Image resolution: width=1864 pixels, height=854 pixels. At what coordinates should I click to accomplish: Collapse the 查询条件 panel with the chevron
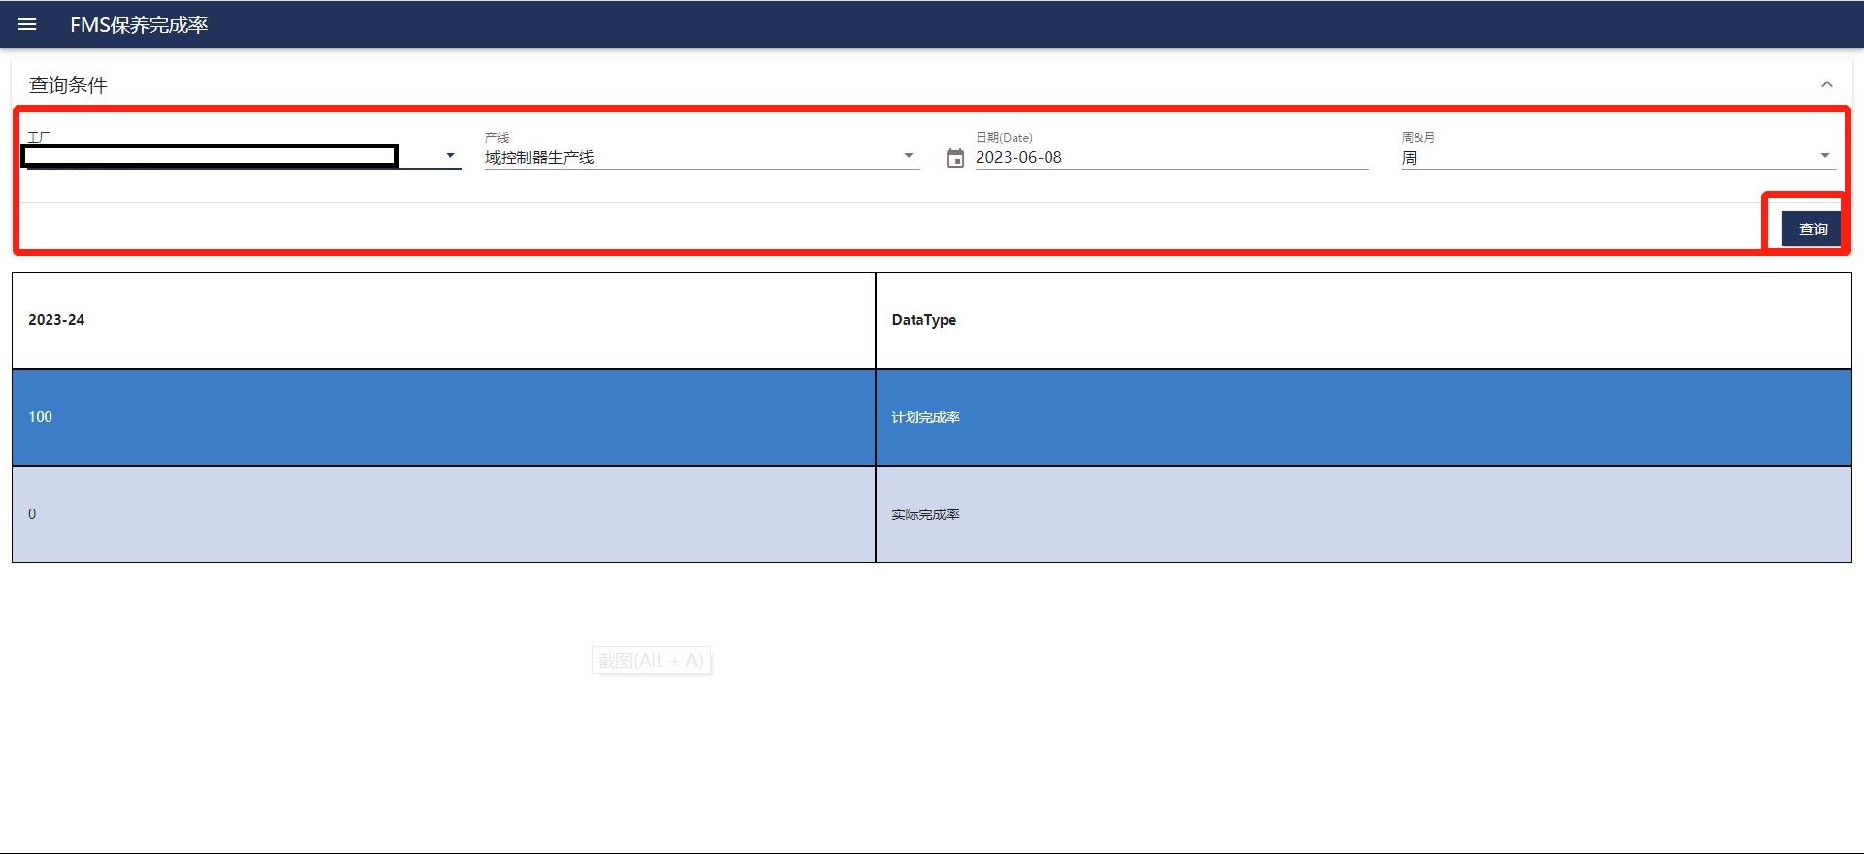coord(1827,84)
